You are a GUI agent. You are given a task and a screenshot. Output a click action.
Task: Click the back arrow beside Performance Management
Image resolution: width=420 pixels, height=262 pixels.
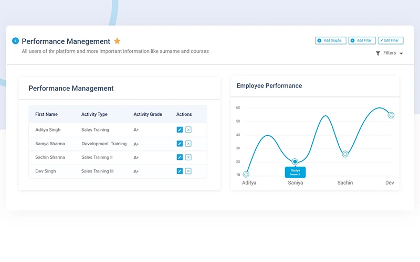[15, 41]
